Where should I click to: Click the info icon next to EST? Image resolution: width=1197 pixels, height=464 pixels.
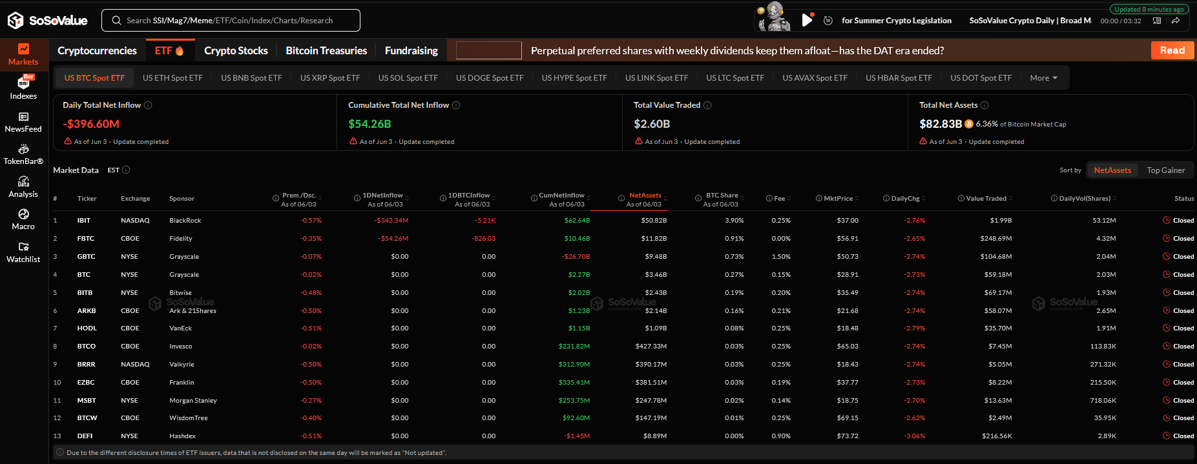[x=126, y=170]
